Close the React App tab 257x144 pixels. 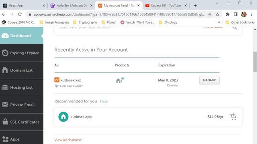click(44, 6)
